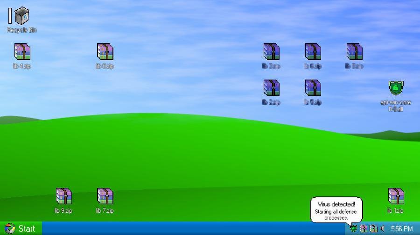Click the archive tray icon beside the shield
This screenshot has height=235, width=420.
(x=364, y=228)
